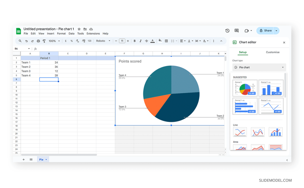Expand the Share button dropdown arrow
Screen dimensions: 304x188
(276, 31)
